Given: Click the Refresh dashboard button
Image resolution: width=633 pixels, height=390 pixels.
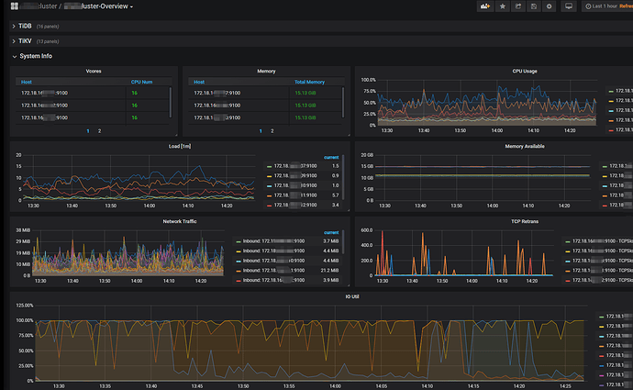Looking at the screenshot, I should coord(625,6).
